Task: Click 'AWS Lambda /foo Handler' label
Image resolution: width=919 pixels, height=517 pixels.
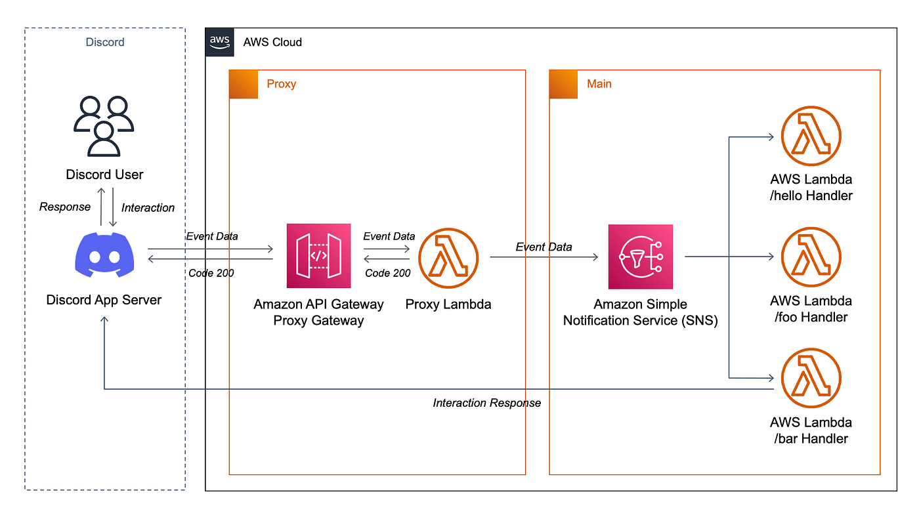Action: [x=811, y=309]
